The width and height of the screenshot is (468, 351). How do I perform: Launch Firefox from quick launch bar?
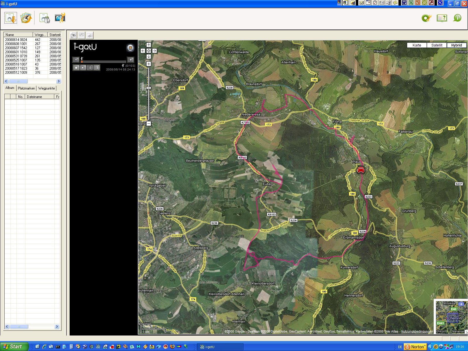point(172,347)
